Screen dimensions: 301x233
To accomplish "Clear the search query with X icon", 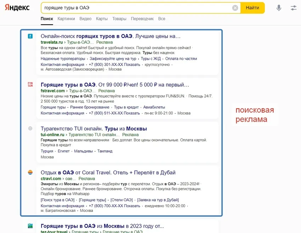I will point(235,8).
